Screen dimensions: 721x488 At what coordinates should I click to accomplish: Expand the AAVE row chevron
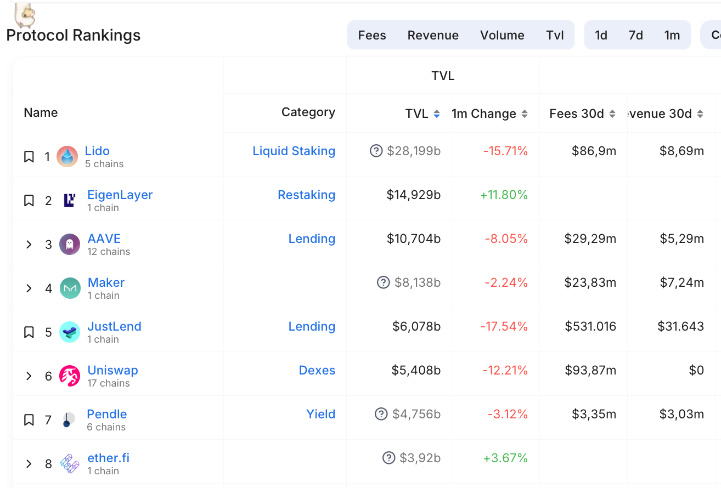[29, 245]
